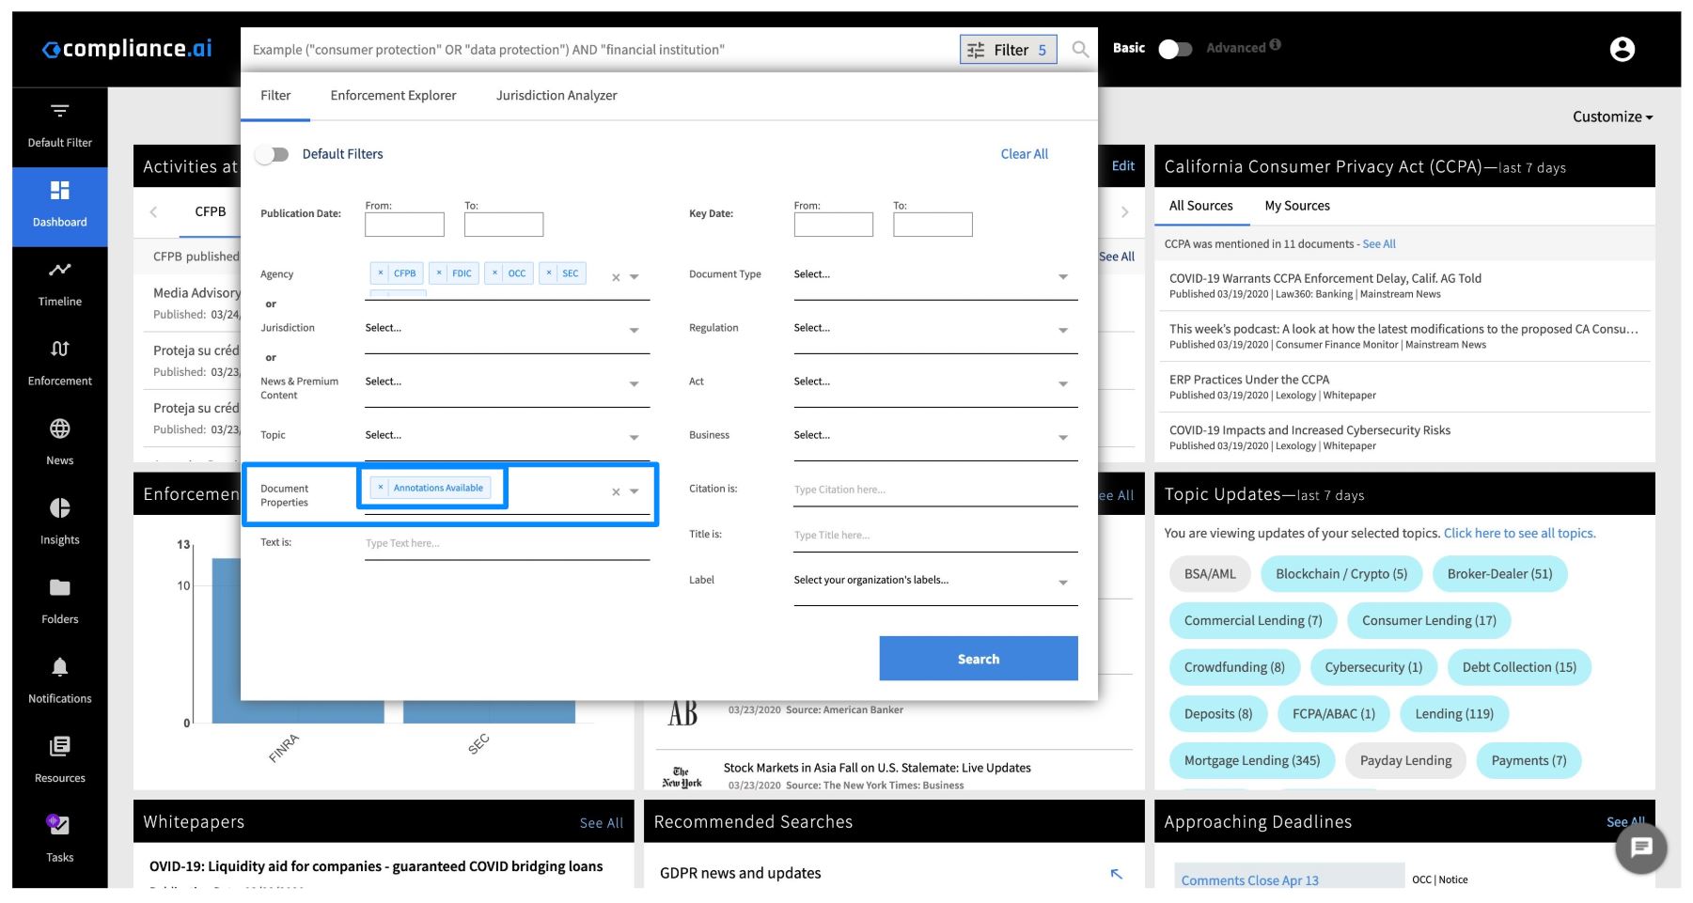The height and width of the screenshot is (903, 1693).
Task: Open ERP Practices Under the CCPA article
Action: coord(1248,380)
